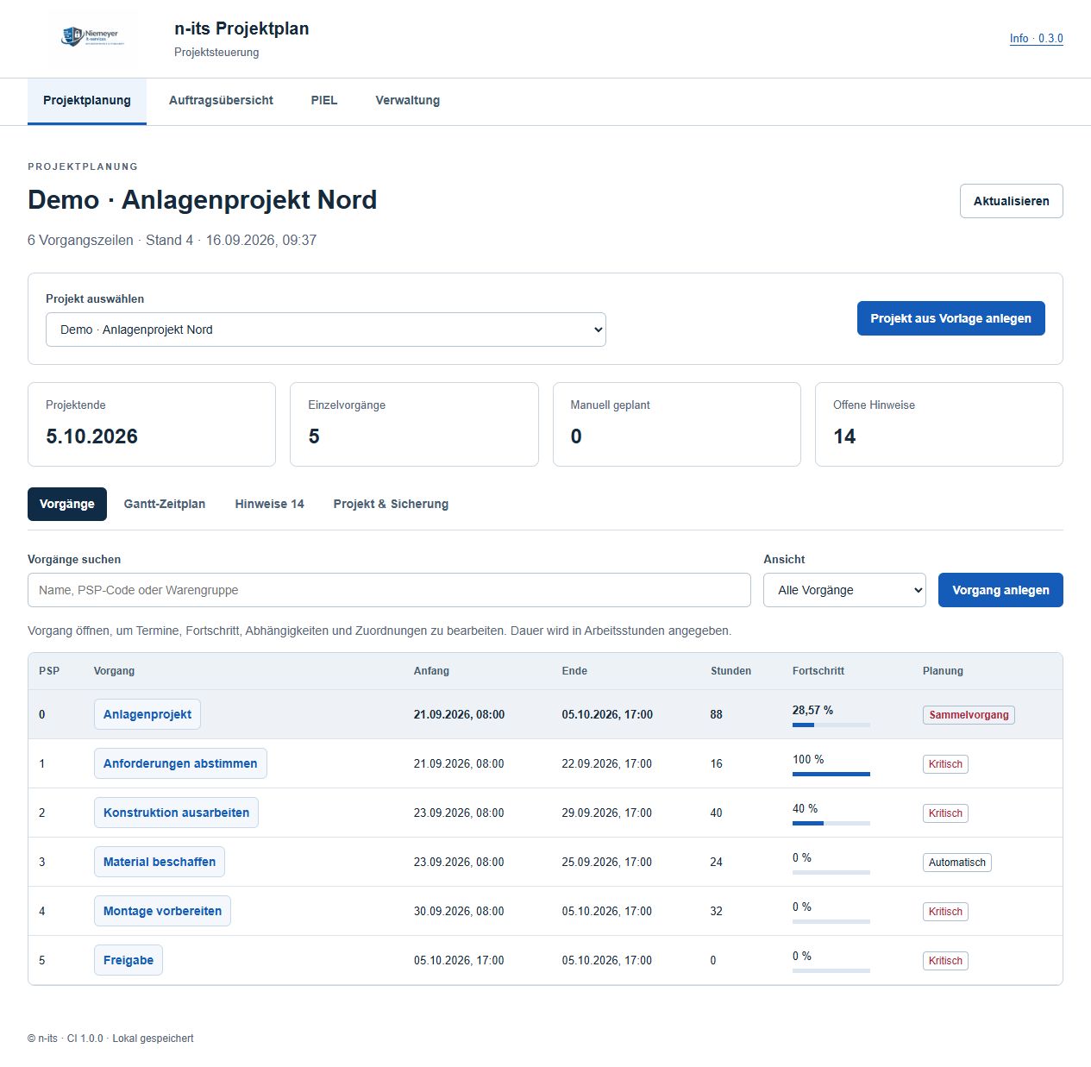Open the PIEL tab
The width and height of the screenshot is (1091, 1067).
(x=324, y=100)
